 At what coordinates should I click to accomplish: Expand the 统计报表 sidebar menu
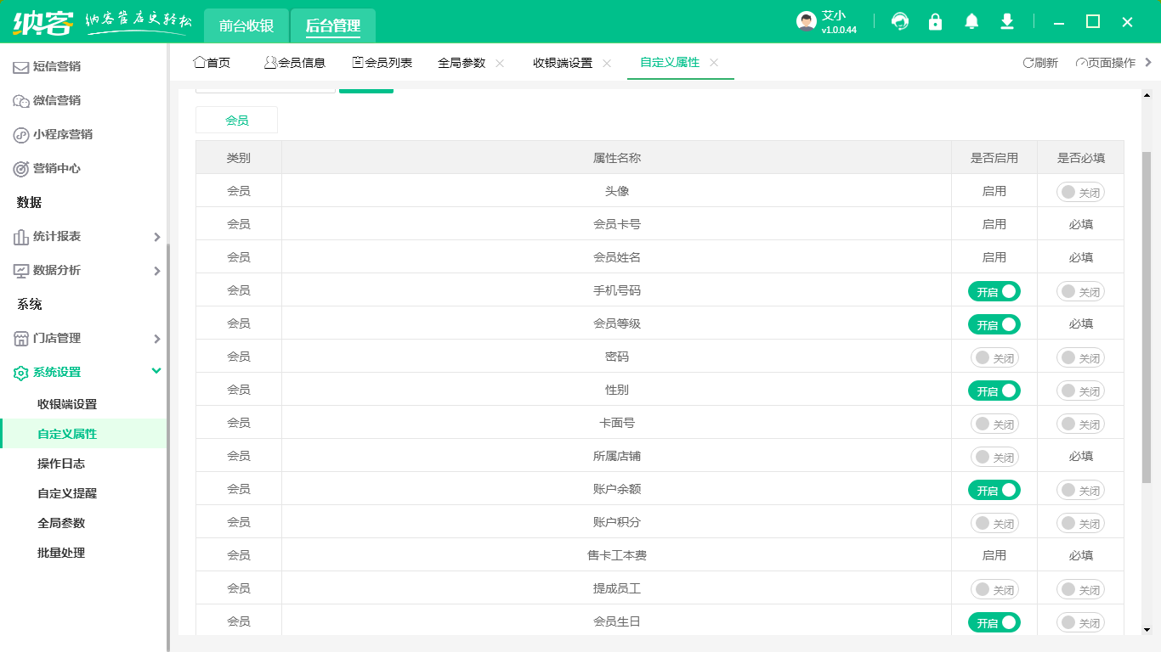[85, 236]
